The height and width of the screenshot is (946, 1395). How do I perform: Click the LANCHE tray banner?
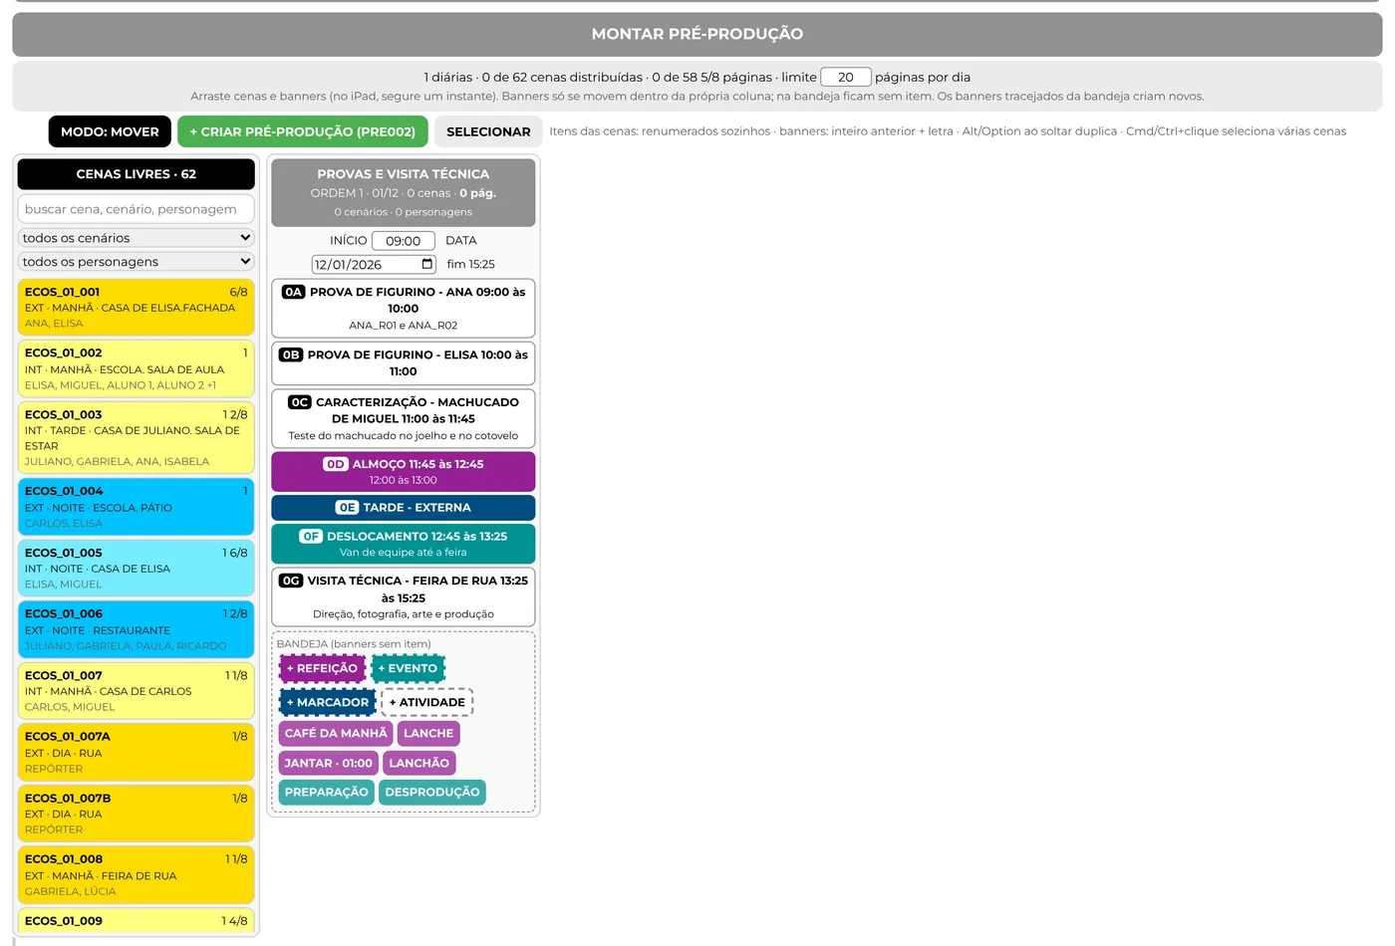[x=428, y=733]
